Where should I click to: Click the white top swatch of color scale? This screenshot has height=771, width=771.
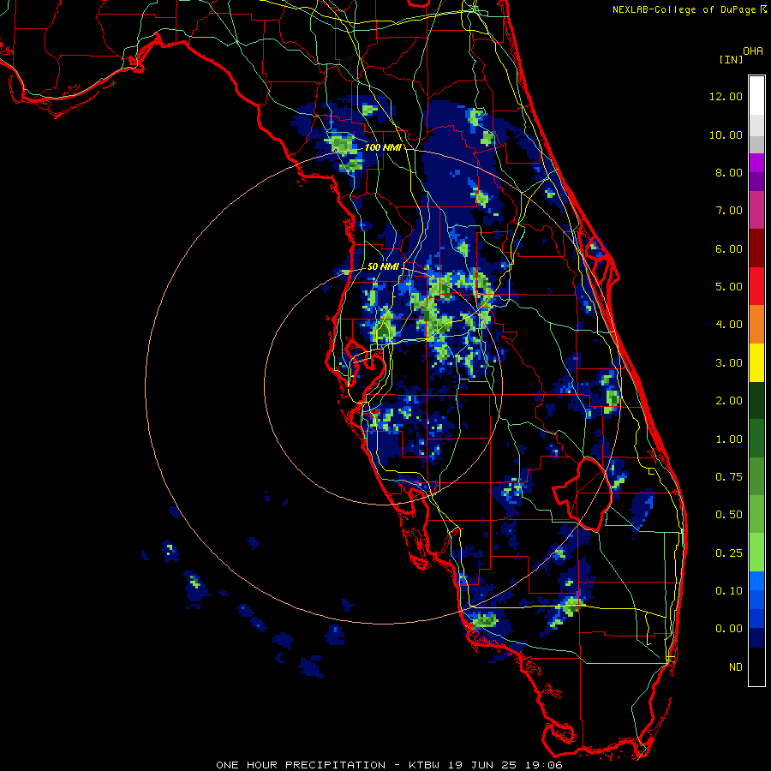pyautogui.click(x=756, y=96)
